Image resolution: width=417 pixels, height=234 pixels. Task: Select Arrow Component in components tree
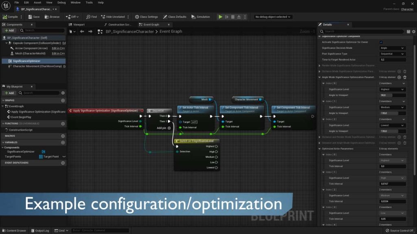(31, 48)
